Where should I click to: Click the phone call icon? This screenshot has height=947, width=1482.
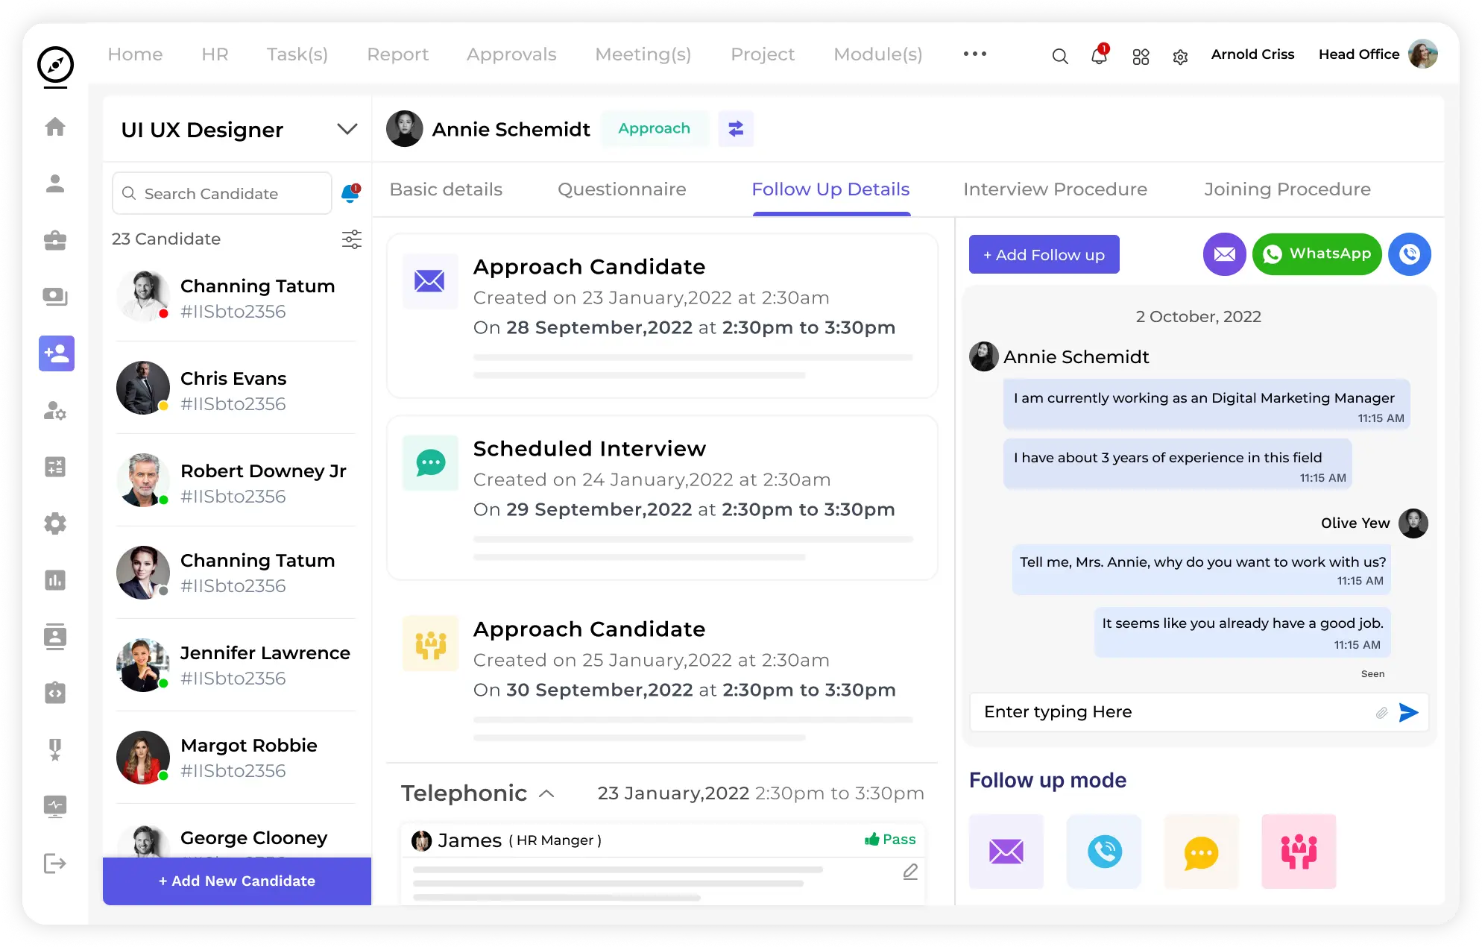coord(1410,253)
